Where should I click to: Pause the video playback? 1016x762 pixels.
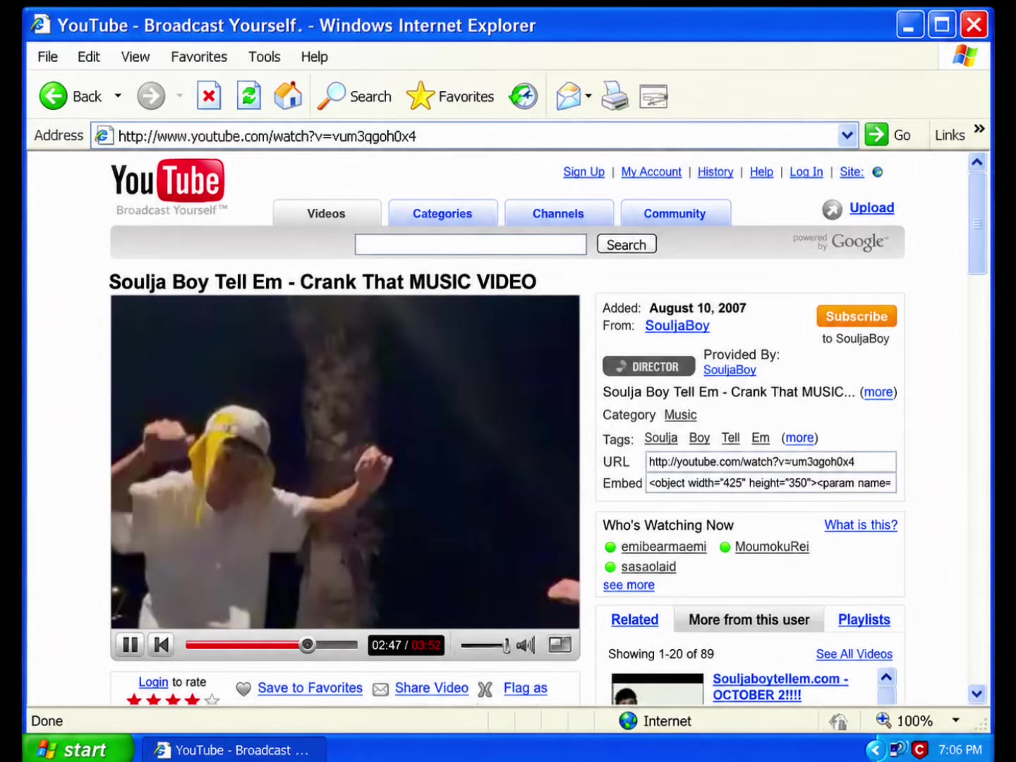(131, 645)
